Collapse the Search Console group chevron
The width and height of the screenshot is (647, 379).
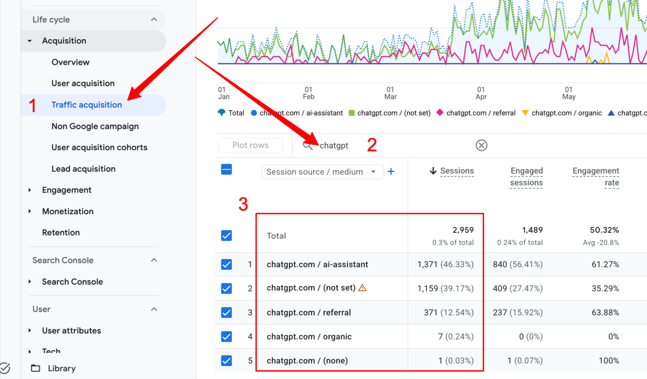pos(154,260)
